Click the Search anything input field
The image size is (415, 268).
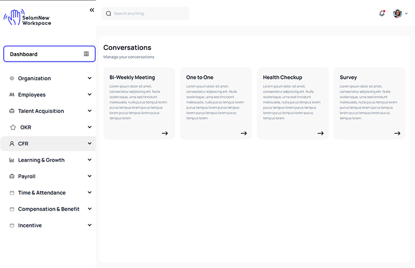[148, 14]
